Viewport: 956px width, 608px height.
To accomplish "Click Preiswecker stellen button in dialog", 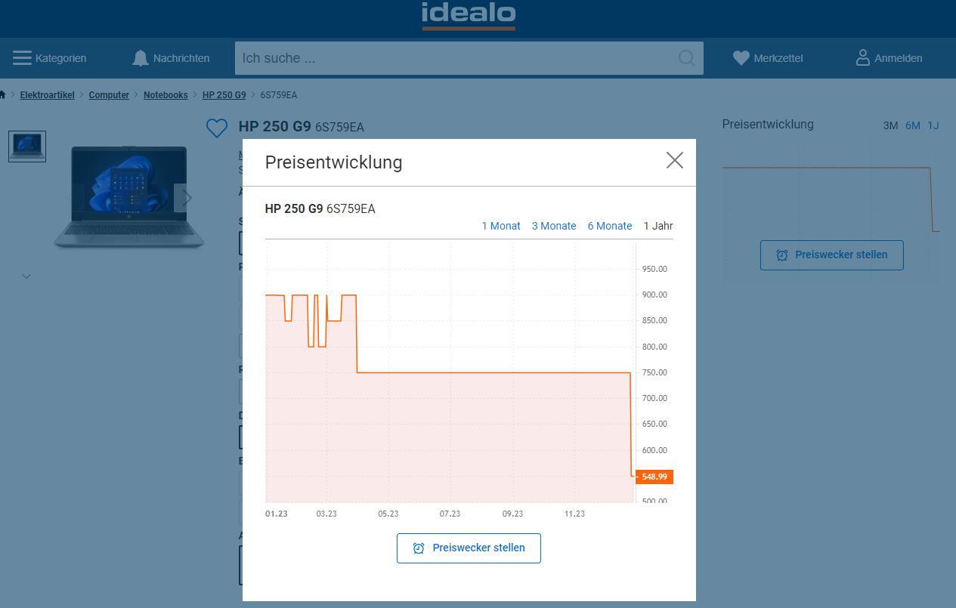I will pyautogui.click(x=469, y=548).
